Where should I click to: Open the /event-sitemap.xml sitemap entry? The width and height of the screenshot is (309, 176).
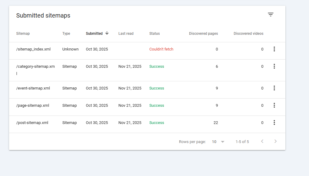coord(33,88)
